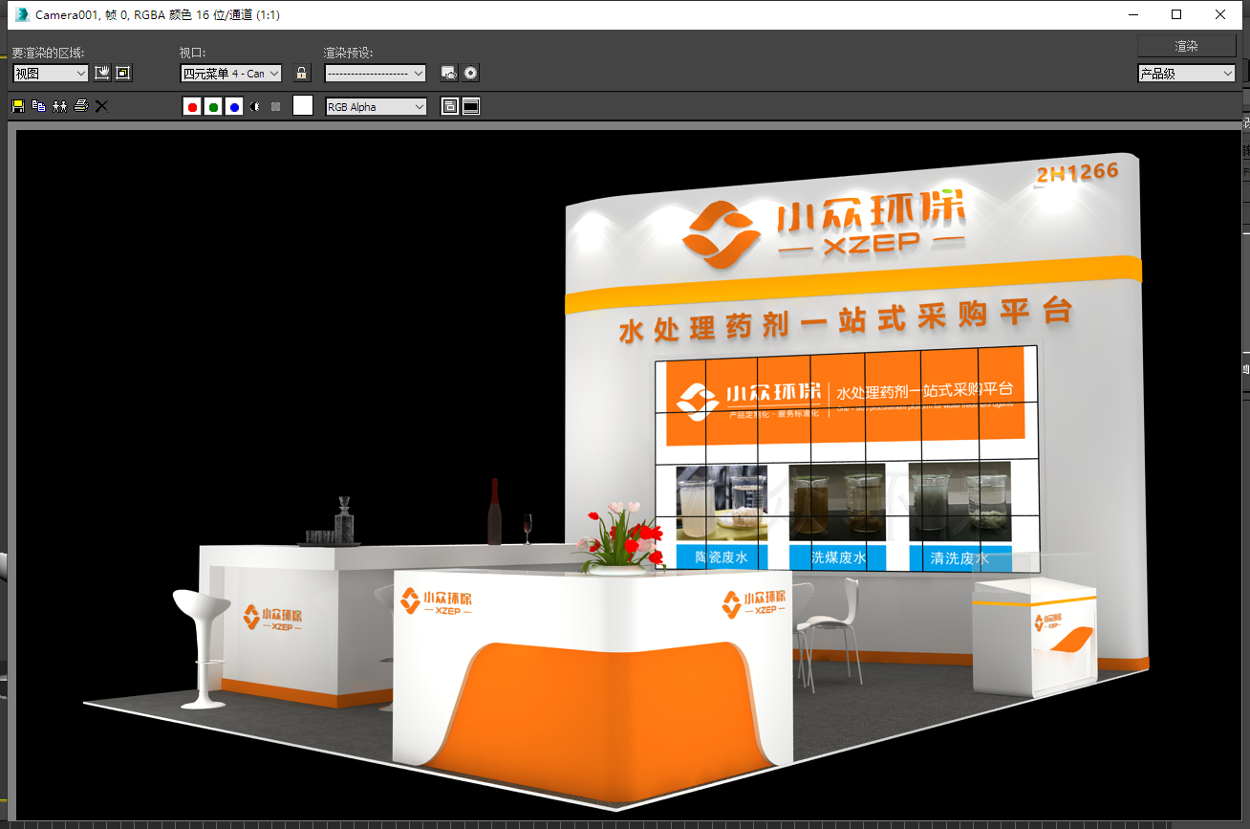Select the auto region tool

[x=123, y=73]
